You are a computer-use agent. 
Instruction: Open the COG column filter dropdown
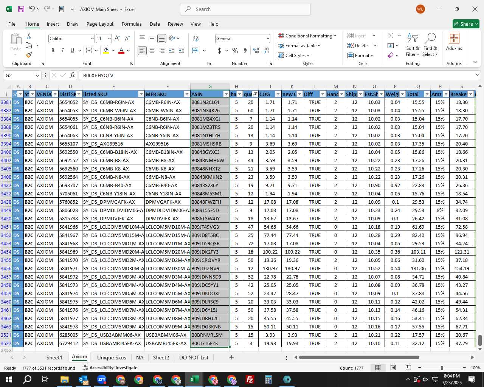coord(278,94)
